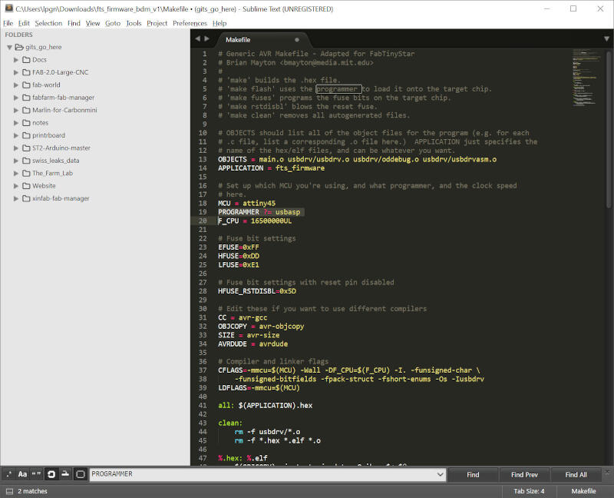This screenshot has height=498, width=614.
Task: Change Tab Size: 4 setting in status bar
Action: 529,491
